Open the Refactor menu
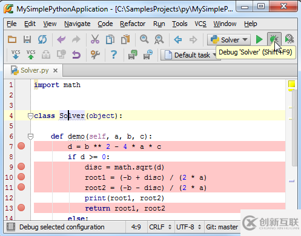 [133, 24]
